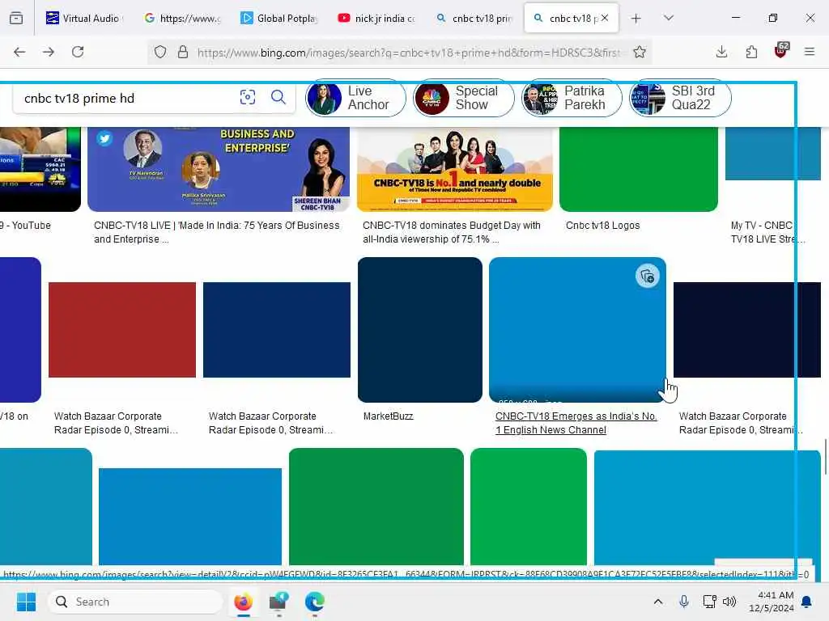Open a new browser tab
Viewport: 829px width, 621px height.
click(x=636, y=19)
